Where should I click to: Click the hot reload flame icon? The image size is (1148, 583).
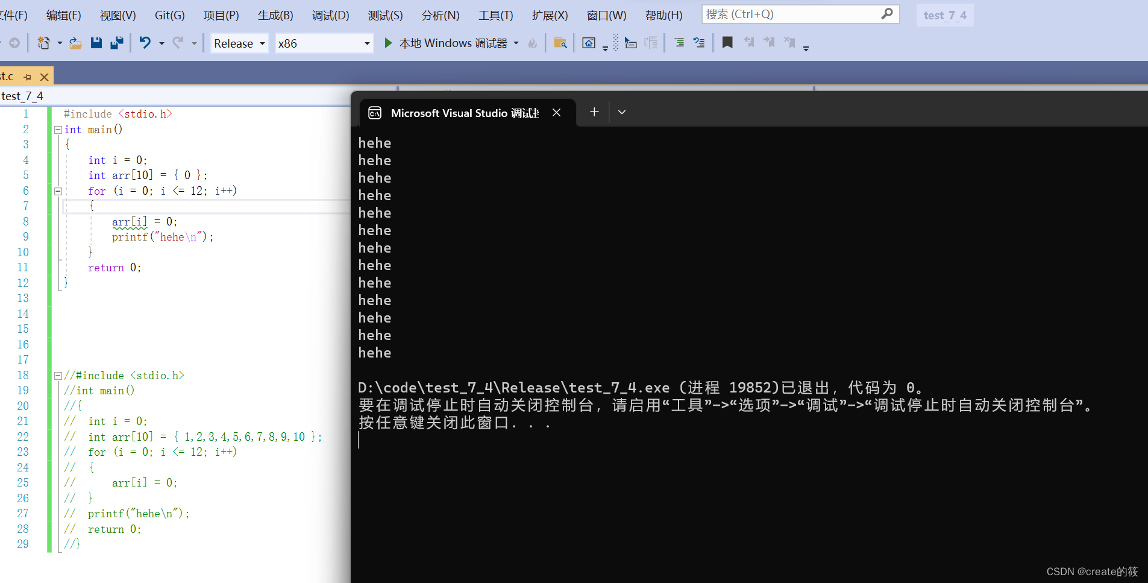tap(533, 43)
